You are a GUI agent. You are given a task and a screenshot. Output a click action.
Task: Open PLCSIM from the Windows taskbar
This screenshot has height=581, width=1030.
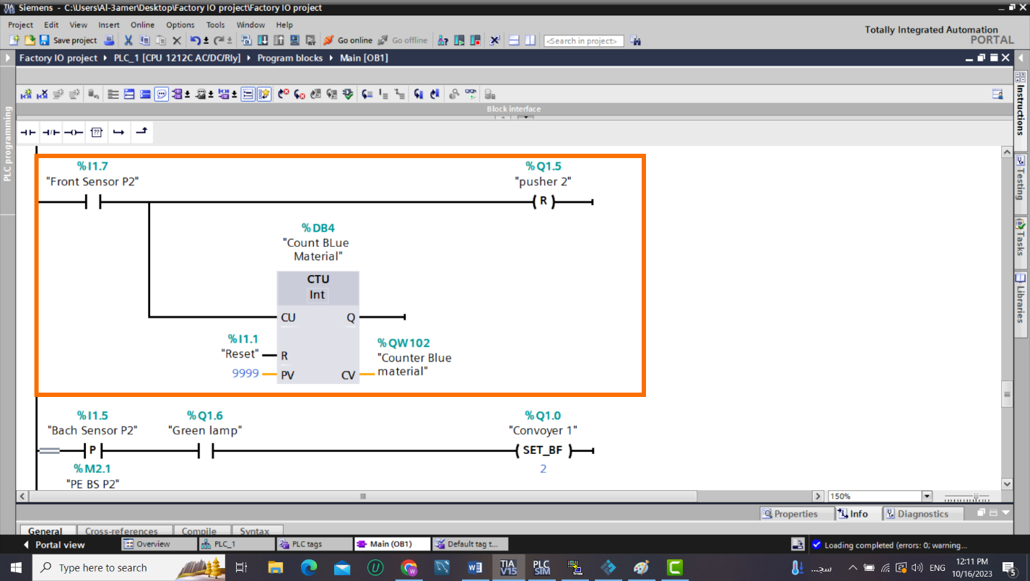541,567
